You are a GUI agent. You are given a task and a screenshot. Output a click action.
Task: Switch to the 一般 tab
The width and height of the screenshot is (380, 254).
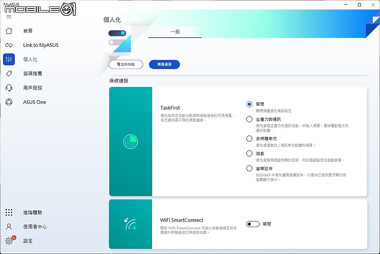[x=175, y=32]
